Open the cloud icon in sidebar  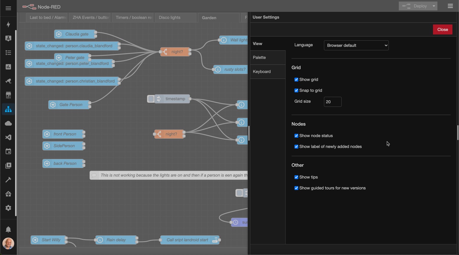coord(8,123)
